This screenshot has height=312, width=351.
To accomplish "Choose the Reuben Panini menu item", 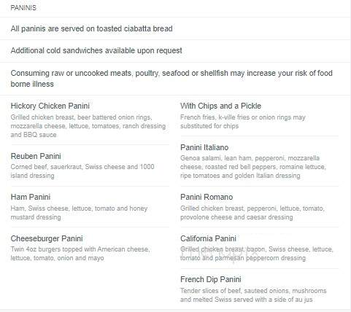I will (x=36, y=156).
